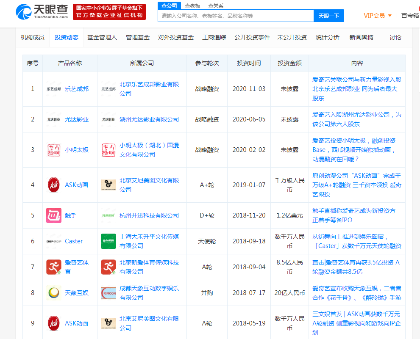Open the 统计分析 tab
Screen dimensions: 420x339
pos(327,38)
